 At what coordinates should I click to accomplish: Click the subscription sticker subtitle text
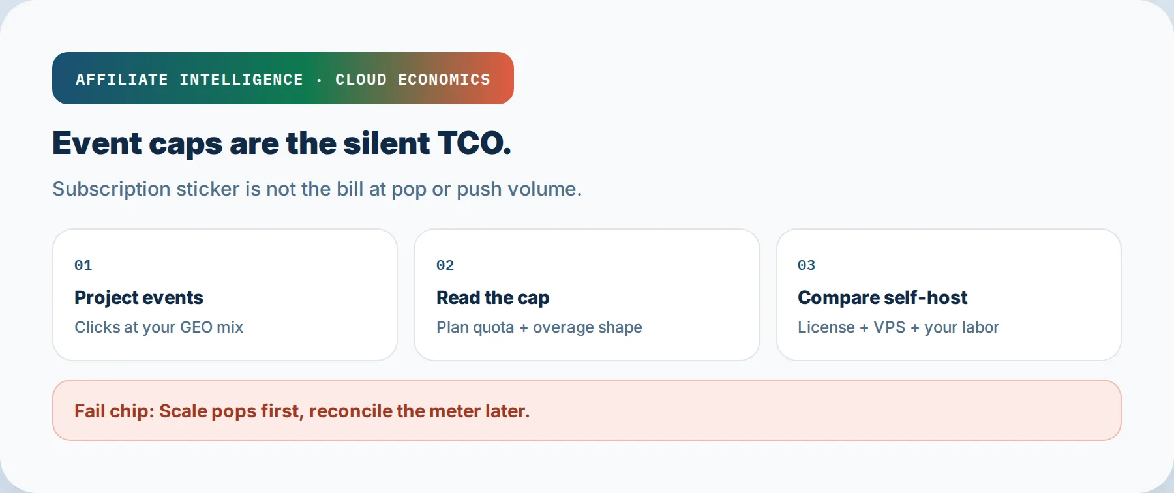point(317,189)
